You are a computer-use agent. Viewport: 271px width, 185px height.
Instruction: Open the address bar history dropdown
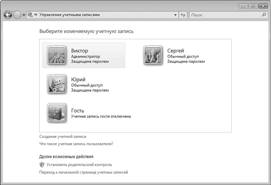176,15
